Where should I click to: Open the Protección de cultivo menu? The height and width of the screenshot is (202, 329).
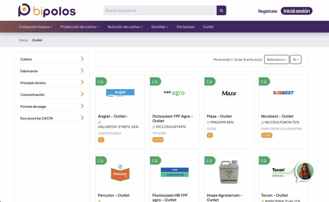pos(80,27)
